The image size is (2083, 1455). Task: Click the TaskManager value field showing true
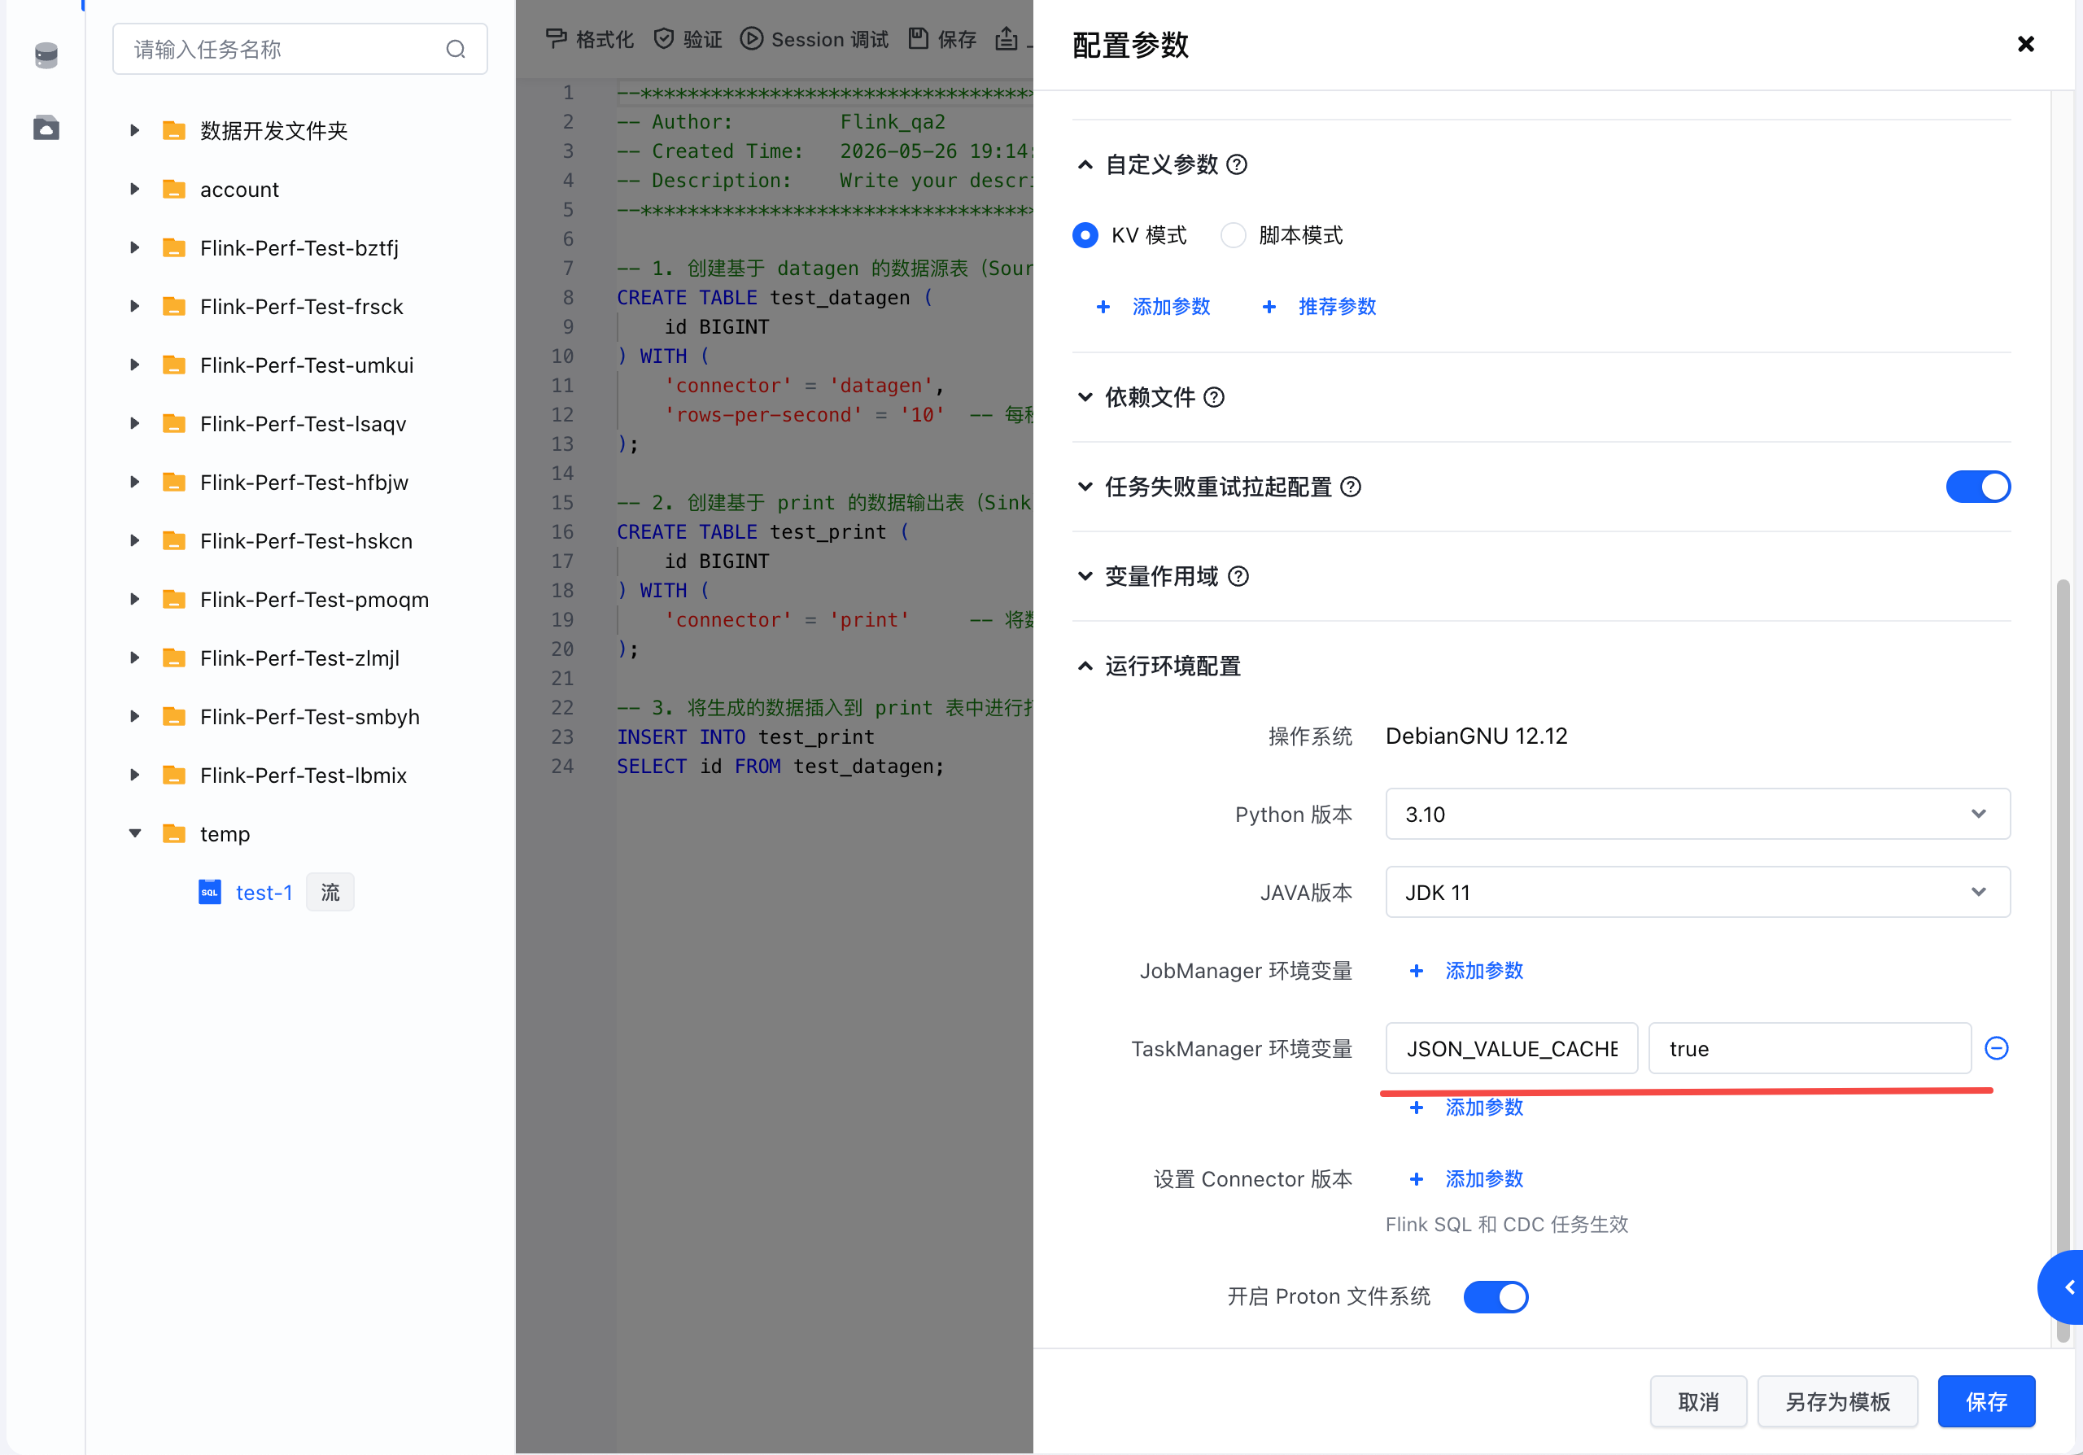click(x=1809, y=1049)
